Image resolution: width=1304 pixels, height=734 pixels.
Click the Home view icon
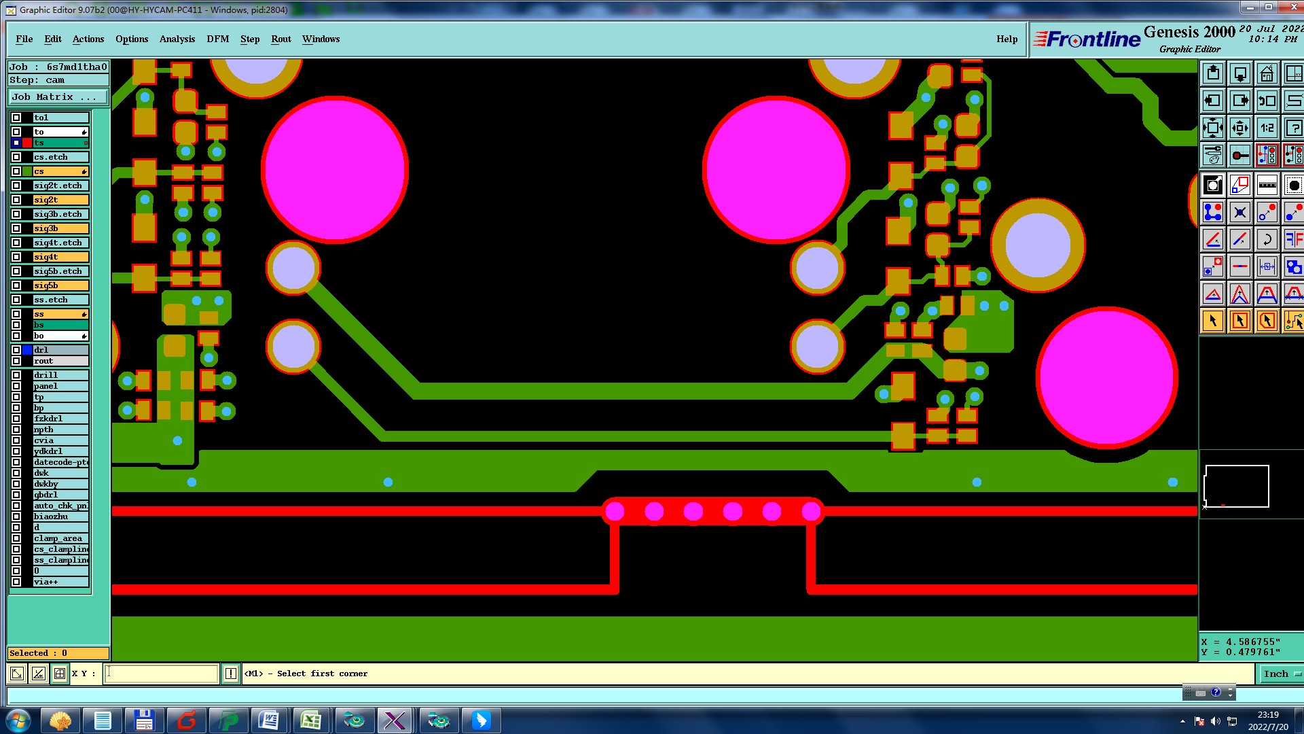pos(1267,73)
